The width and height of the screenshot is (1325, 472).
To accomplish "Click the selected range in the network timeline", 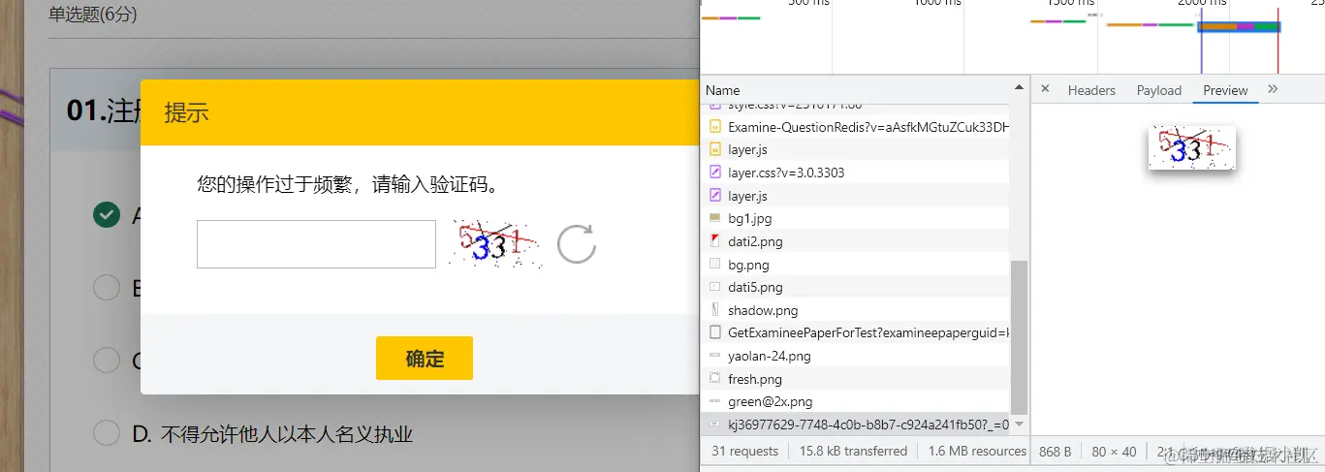I will tap(1240, 27).
